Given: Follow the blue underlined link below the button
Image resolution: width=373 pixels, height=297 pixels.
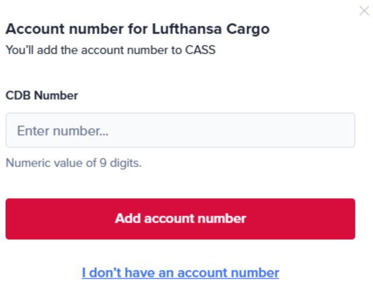Looking at the screenshot, I should click(180, 272).
